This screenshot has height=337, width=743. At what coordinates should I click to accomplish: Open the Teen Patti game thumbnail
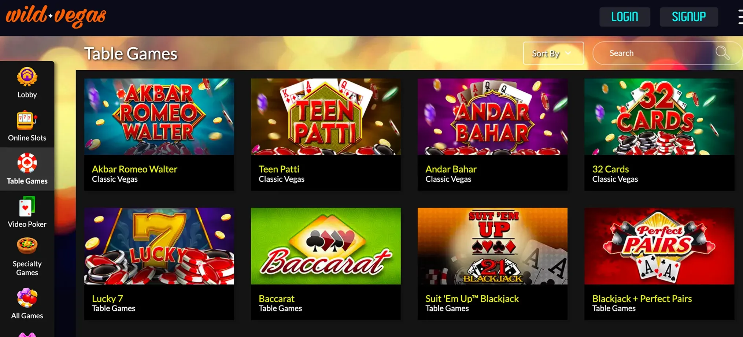326,116
